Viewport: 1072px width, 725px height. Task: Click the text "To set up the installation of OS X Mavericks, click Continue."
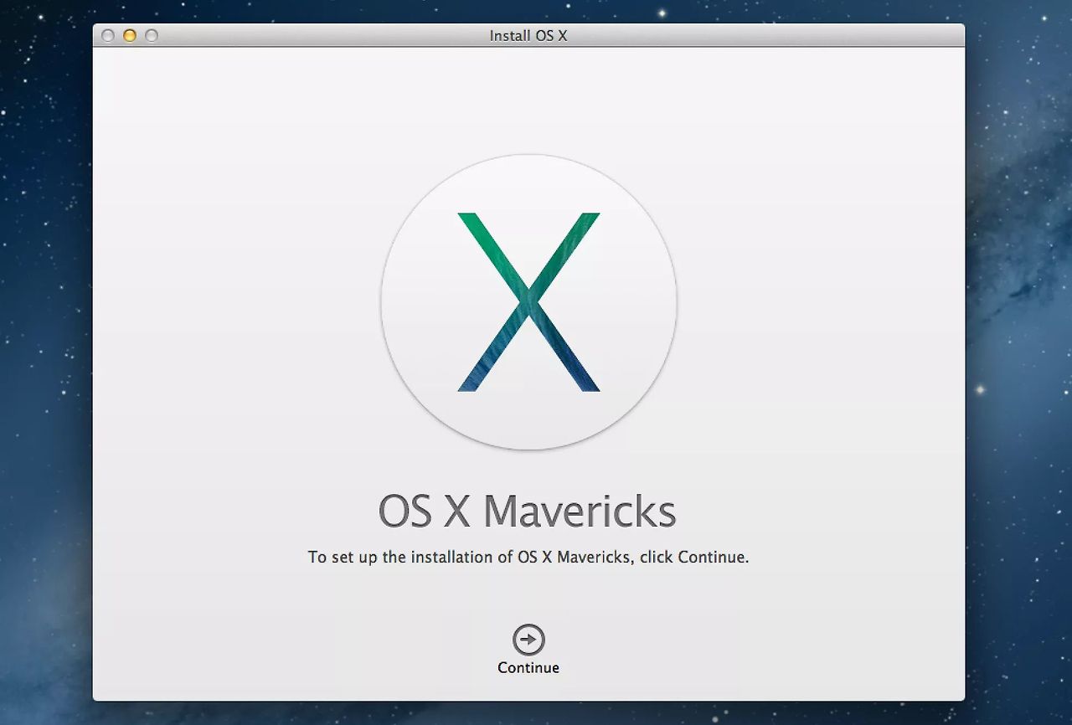click(528, 557)
